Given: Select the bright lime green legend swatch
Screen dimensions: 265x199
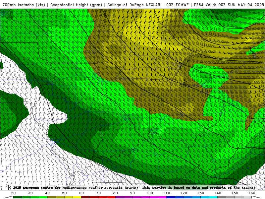Looking at the screenshot, I should point(43,197).
